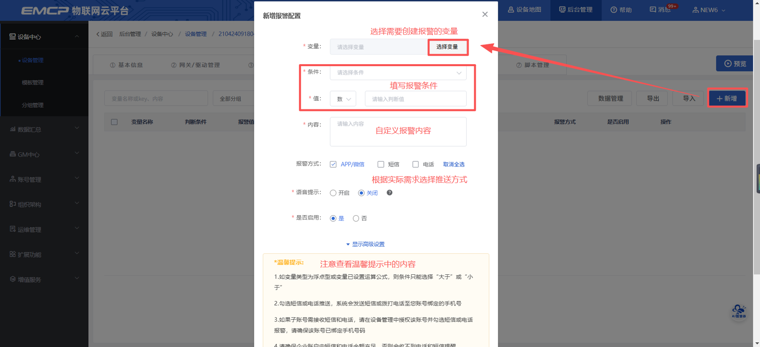Expand the 扩展功能 sidebar menu

pyautogui.click(x=44, y=255)
